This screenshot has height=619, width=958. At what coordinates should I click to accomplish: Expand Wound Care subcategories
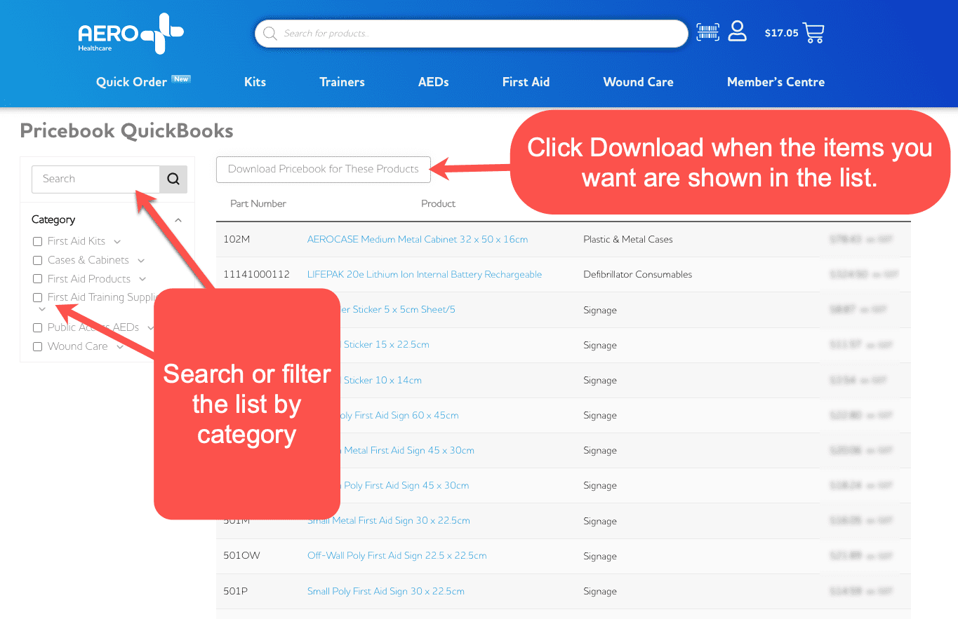point(120,347)
